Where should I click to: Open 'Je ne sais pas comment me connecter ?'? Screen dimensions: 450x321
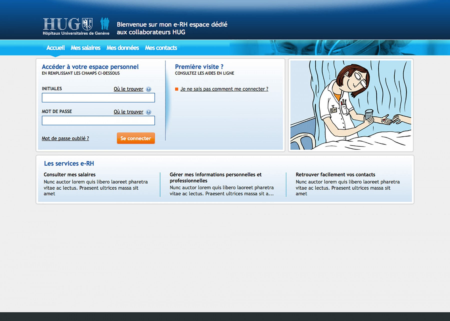(x=224, y=89)
